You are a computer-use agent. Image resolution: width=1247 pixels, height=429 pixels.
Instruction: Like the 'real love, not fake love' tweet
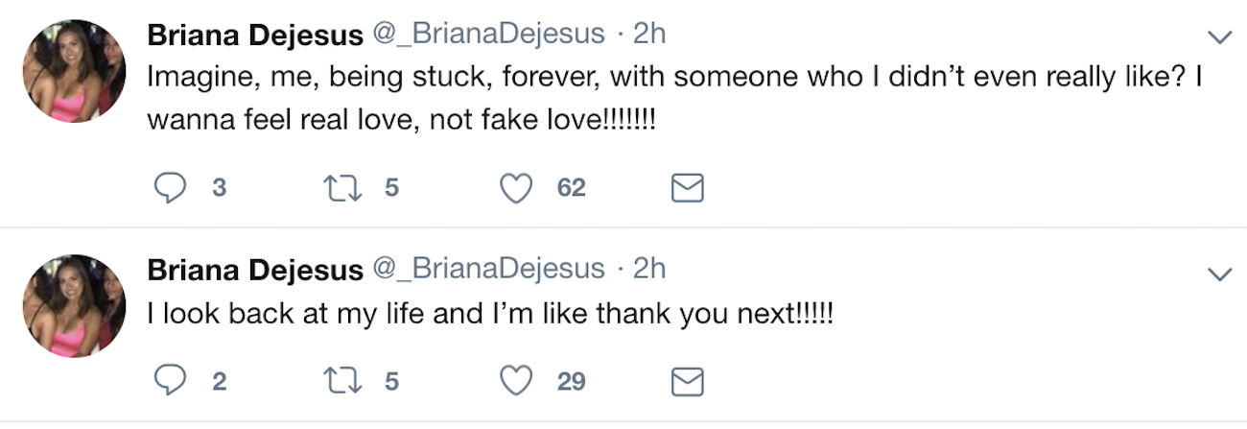[x=517, y=189]
